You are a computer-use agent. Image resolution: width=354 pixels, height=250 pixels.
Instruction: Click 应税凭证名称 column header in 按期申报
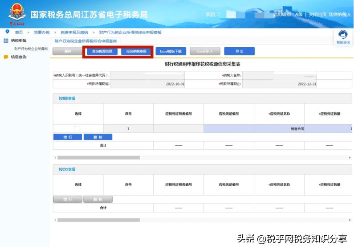(x=279, y=114)
